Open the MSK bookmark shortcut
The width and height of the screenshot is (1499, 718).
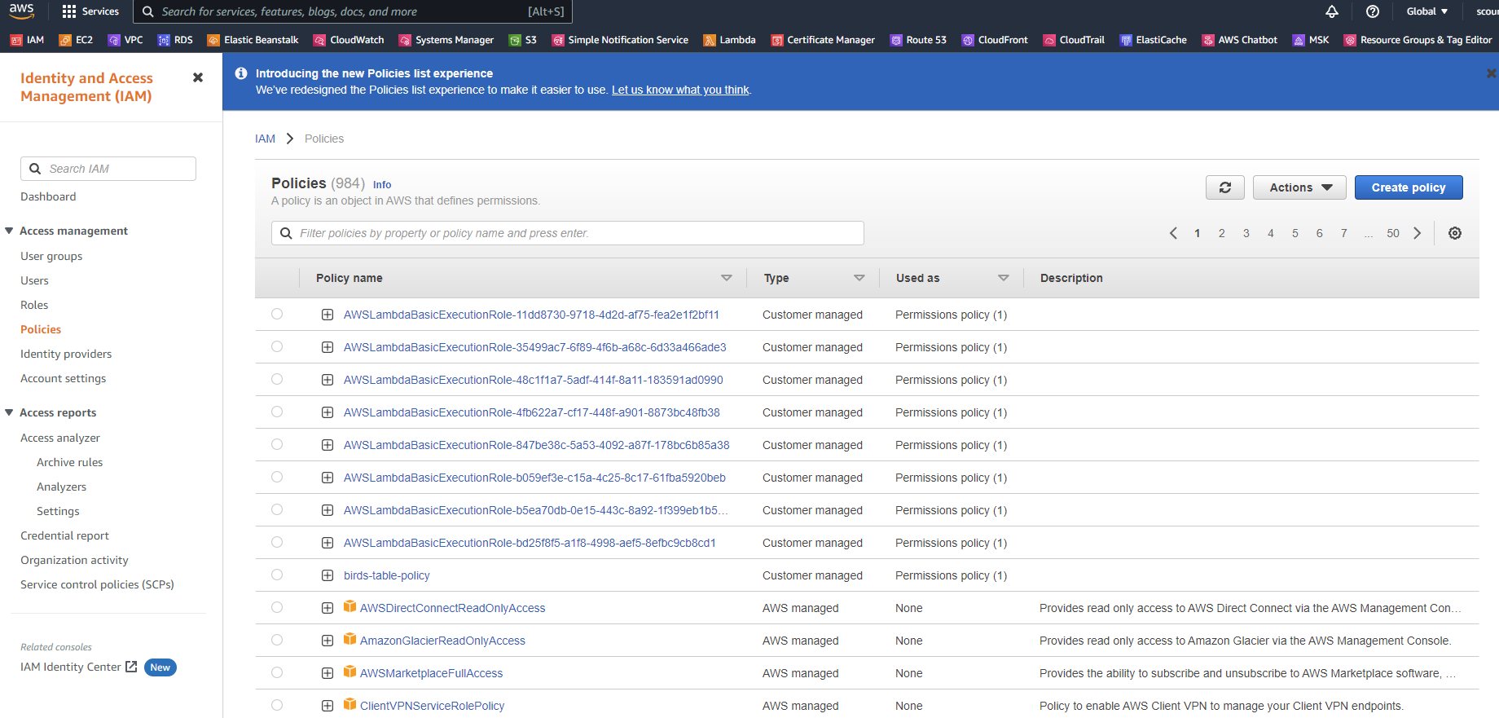1311,40
